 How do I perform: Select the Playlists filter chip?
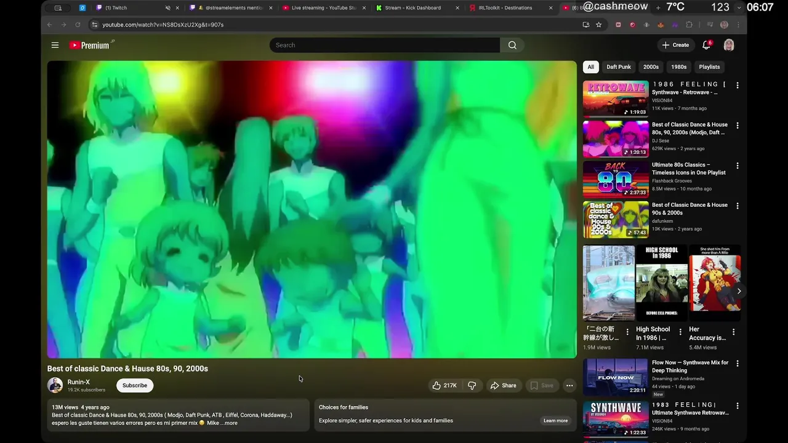tap(709, 67)
